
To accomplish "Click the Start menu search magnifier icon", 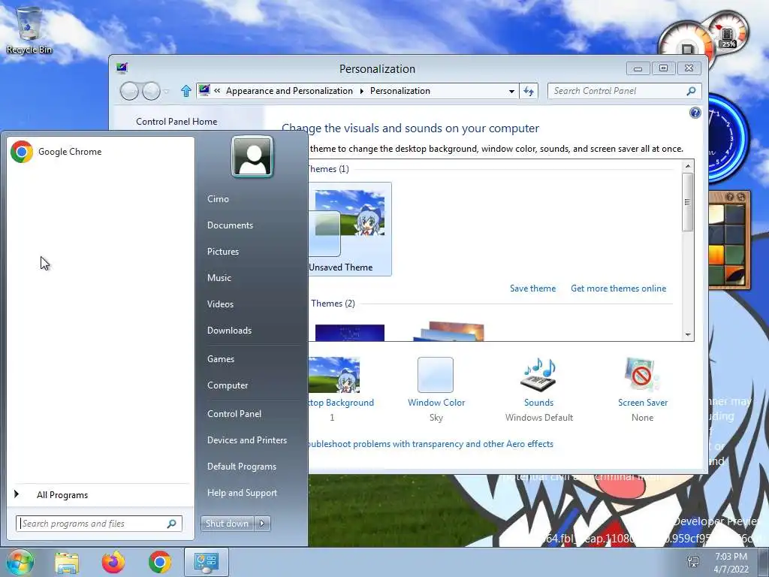I will pos(172,524).
